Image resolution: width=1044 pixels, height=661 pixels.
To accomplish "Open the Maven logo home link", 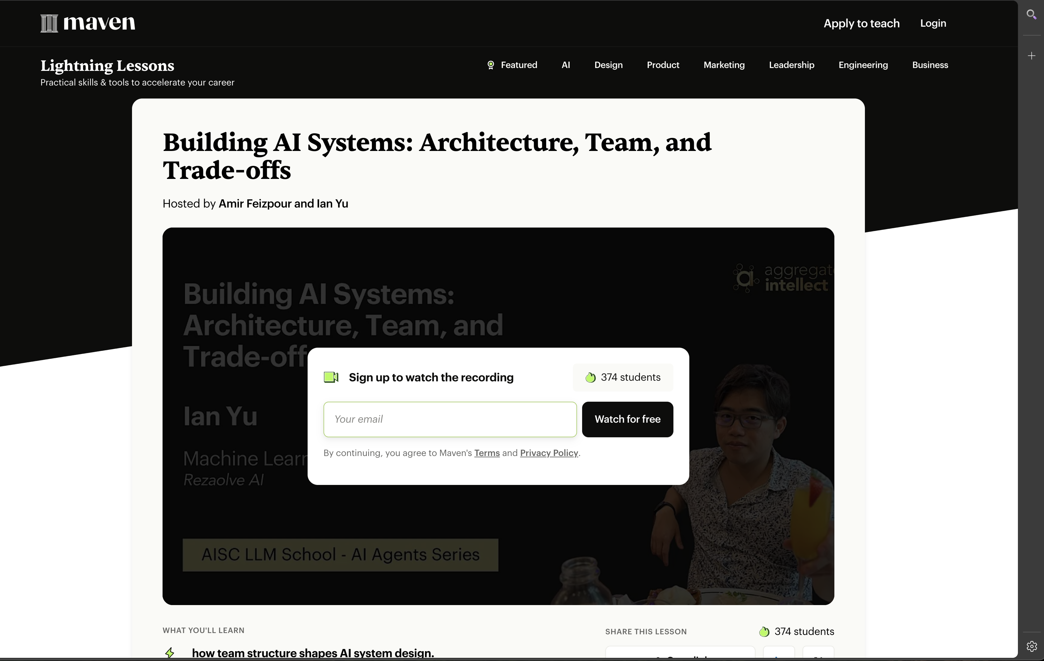I will coord(88,23).
